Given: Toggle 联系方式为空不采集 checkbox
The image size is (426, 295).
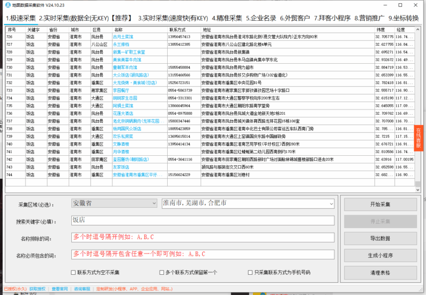Looking at the screenshot, I should pyautogui.click(x=73, y=273).
